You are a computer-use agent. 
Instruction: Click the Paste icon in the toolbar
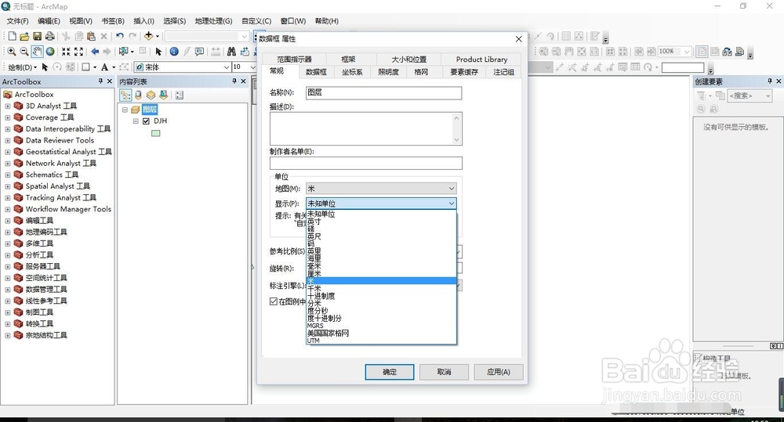click(91, 36)
